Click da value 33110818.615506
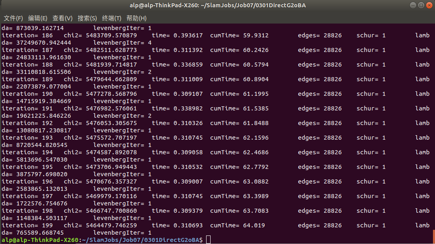435x244 pixels. pos(43,72)
